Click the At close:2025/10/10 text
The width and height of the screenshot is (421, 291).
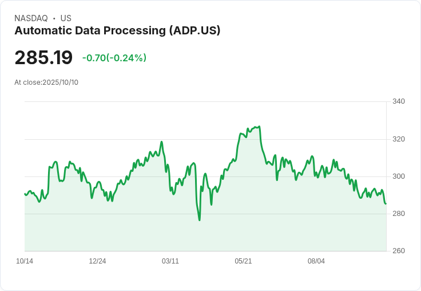pos(46,82)
